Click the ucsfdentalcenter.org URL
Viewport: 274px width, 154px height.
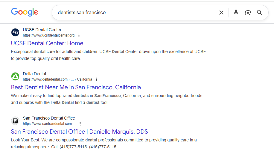49,35
